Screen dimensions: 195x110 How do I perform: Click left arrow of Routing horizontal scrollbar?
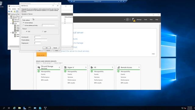pos(9,46)
